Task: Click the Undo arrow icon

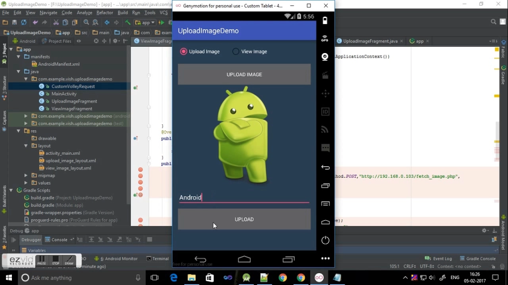Action: (x=35, y=23)
